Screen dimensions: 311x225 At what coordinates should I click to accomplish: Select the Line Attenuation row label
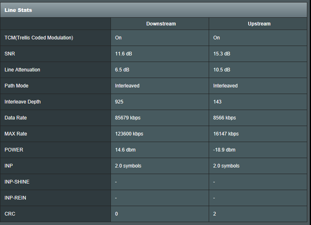click(22, 70)
